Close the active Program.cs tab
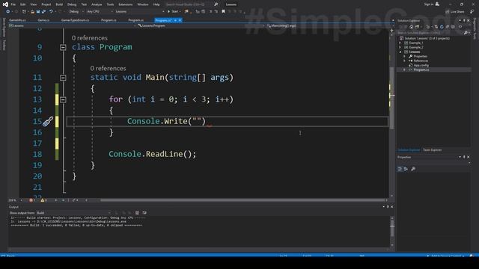The width and height of the screenshot is (479, 269). [180, 20]
